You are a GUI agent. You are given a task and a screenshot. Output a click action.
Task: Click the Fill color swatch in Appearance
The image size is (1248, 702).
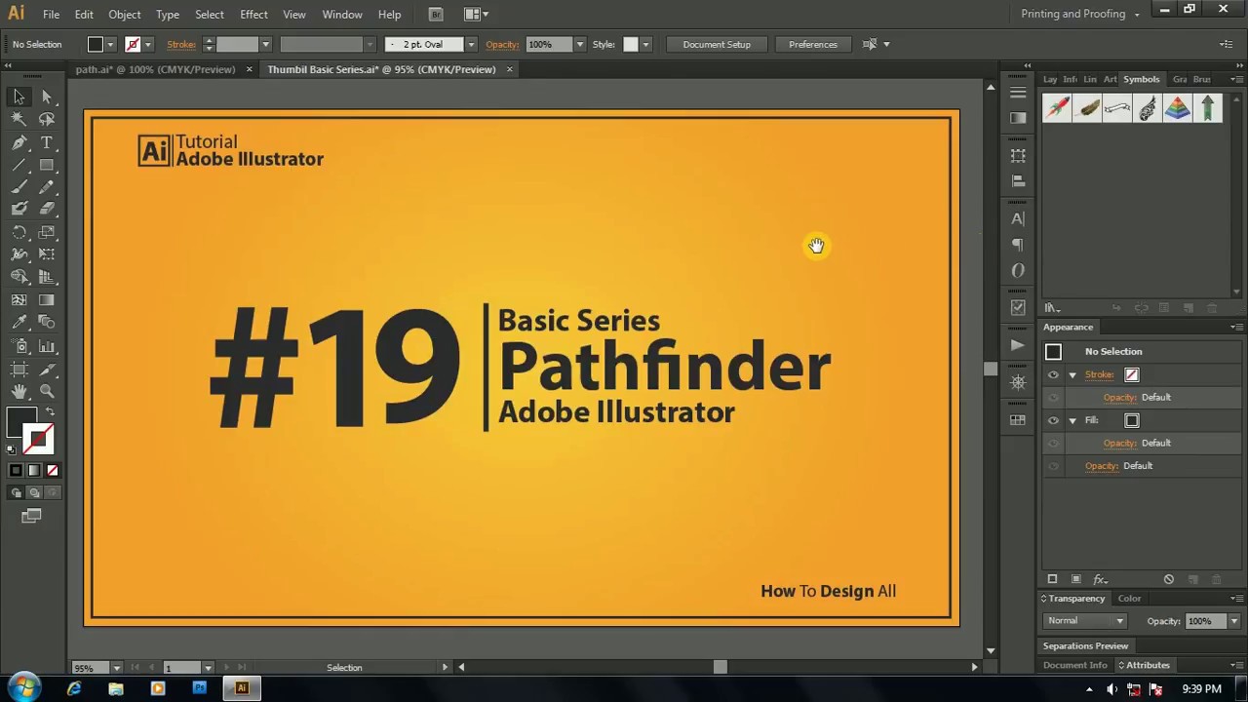pos(1132,420)
